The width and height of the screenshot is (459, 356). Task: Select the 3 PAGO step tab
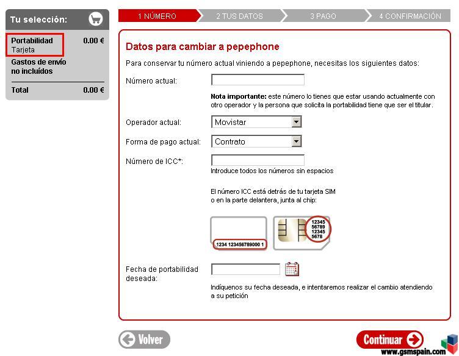pos(323,16)
